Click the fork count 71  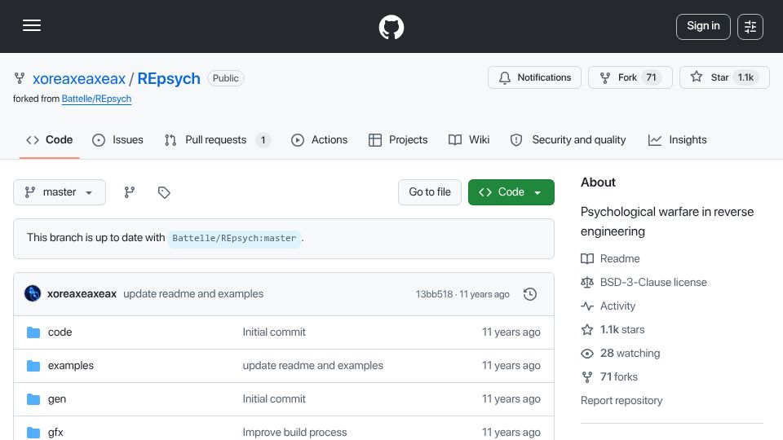pyautogui.click(x=651, y=77)
